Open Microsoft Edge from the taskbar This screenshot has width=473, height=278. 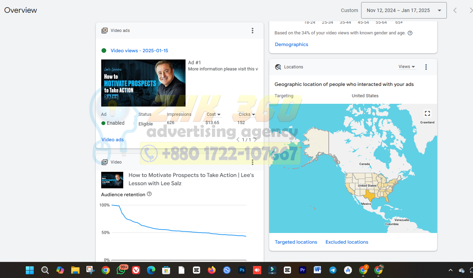(151, 270)
